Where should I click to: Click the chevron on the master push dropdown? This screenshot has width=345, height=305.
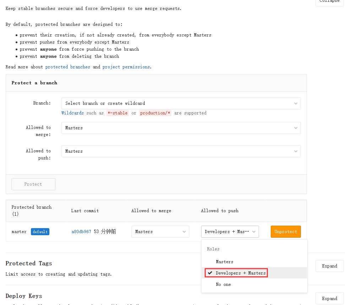254,232
